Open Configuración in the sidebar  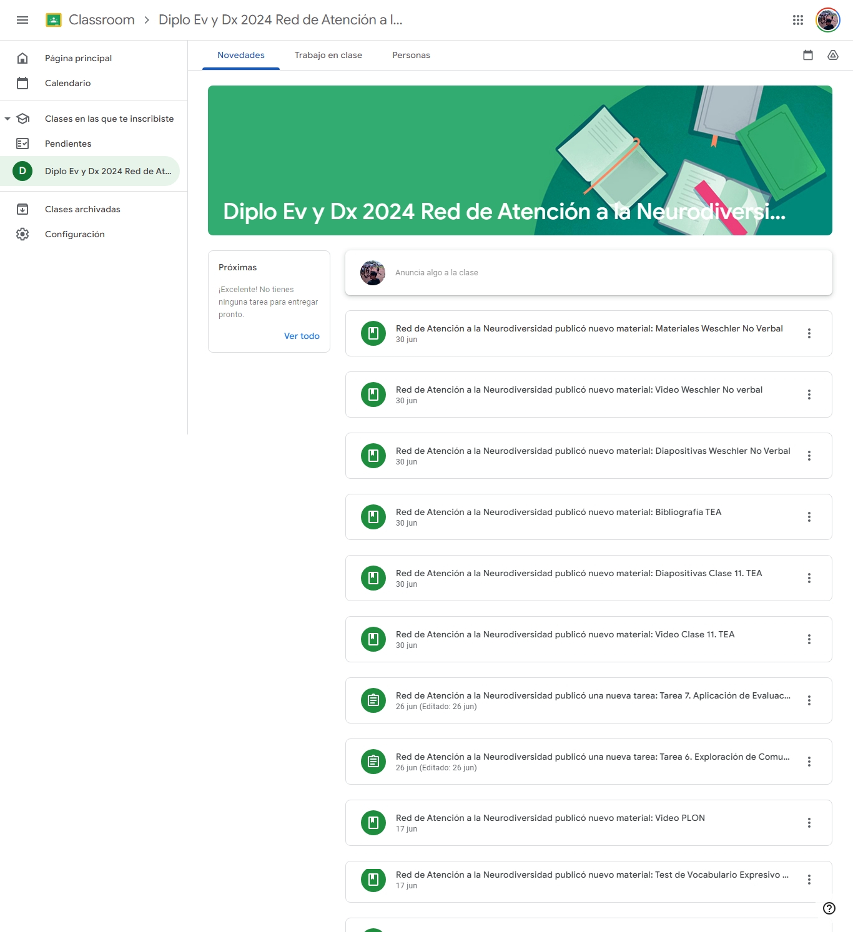(90, 234)
